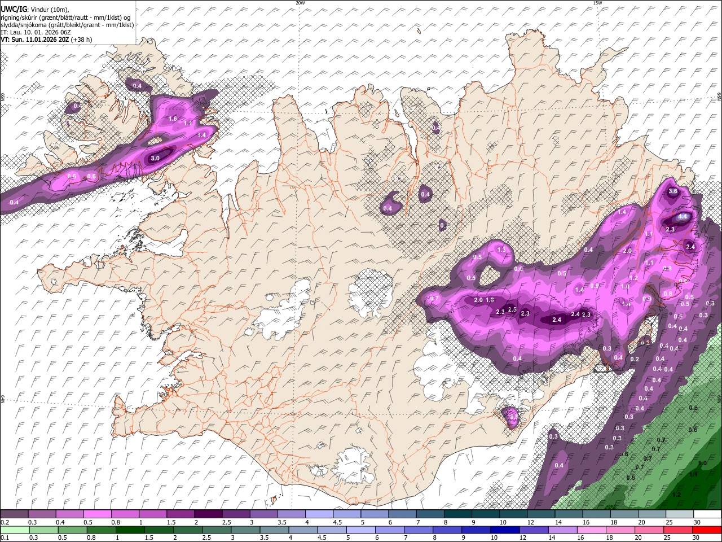Click the pink 18 swatch in lower legend

point(620,530)
